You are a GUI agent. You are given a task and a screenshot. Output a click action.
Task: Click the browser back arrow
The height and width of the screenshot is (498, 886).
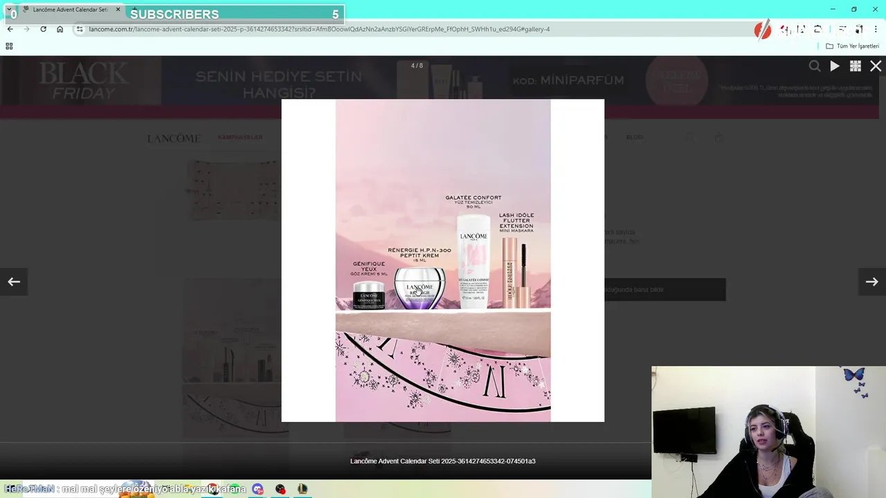point(10,29)
